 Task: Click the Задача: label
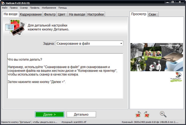click(x=49, y=43)
